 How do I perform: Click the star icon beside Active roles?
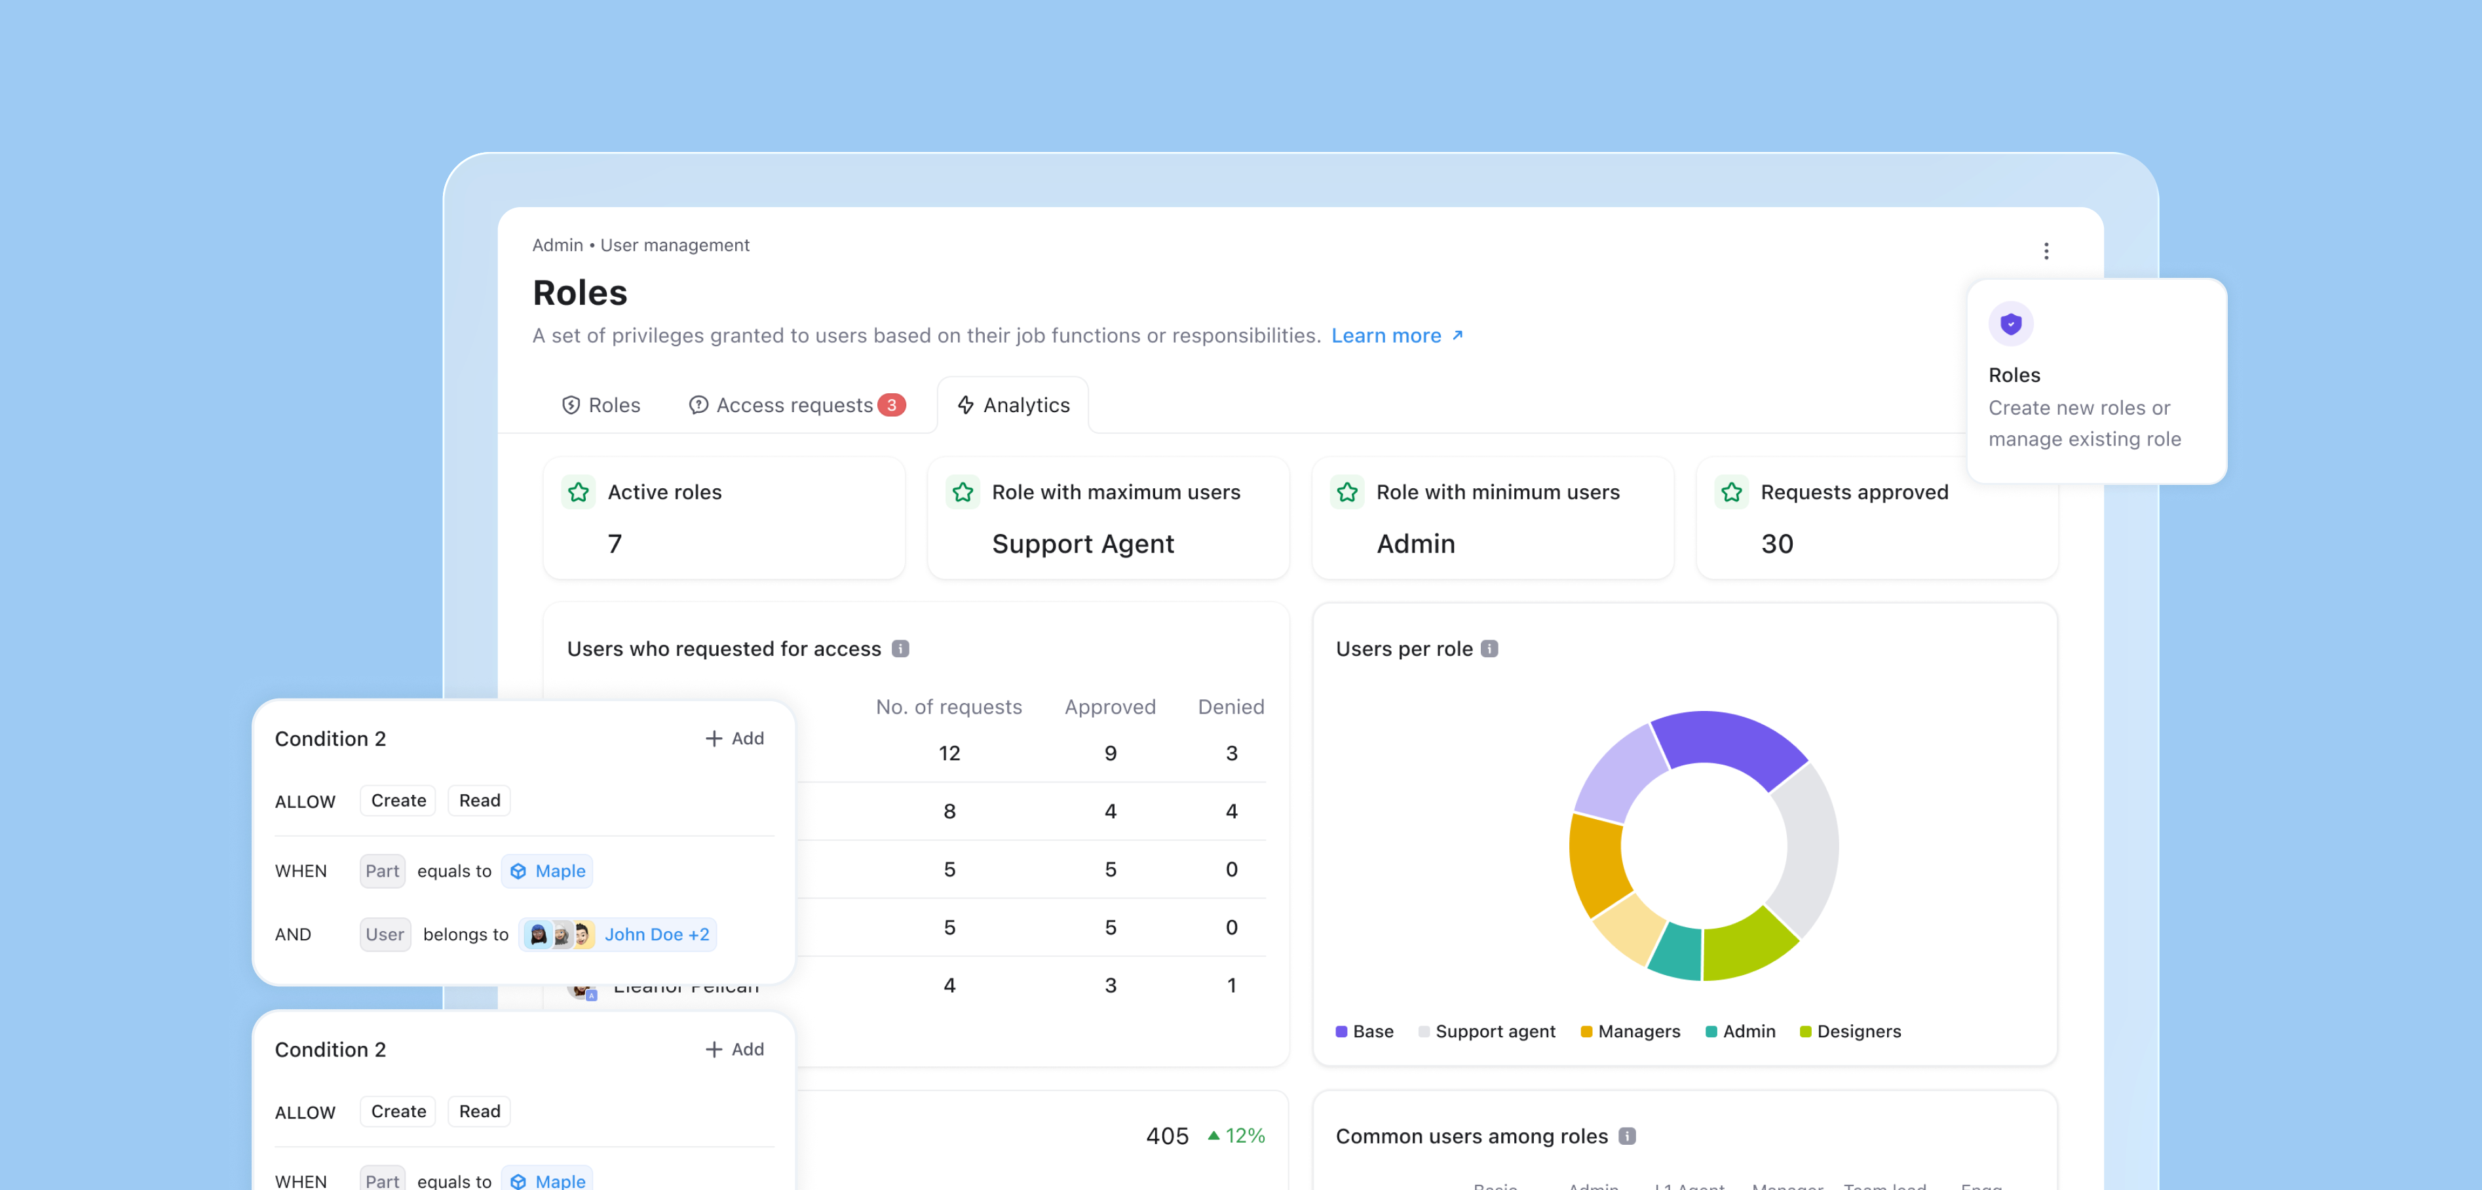click(578, 492)
